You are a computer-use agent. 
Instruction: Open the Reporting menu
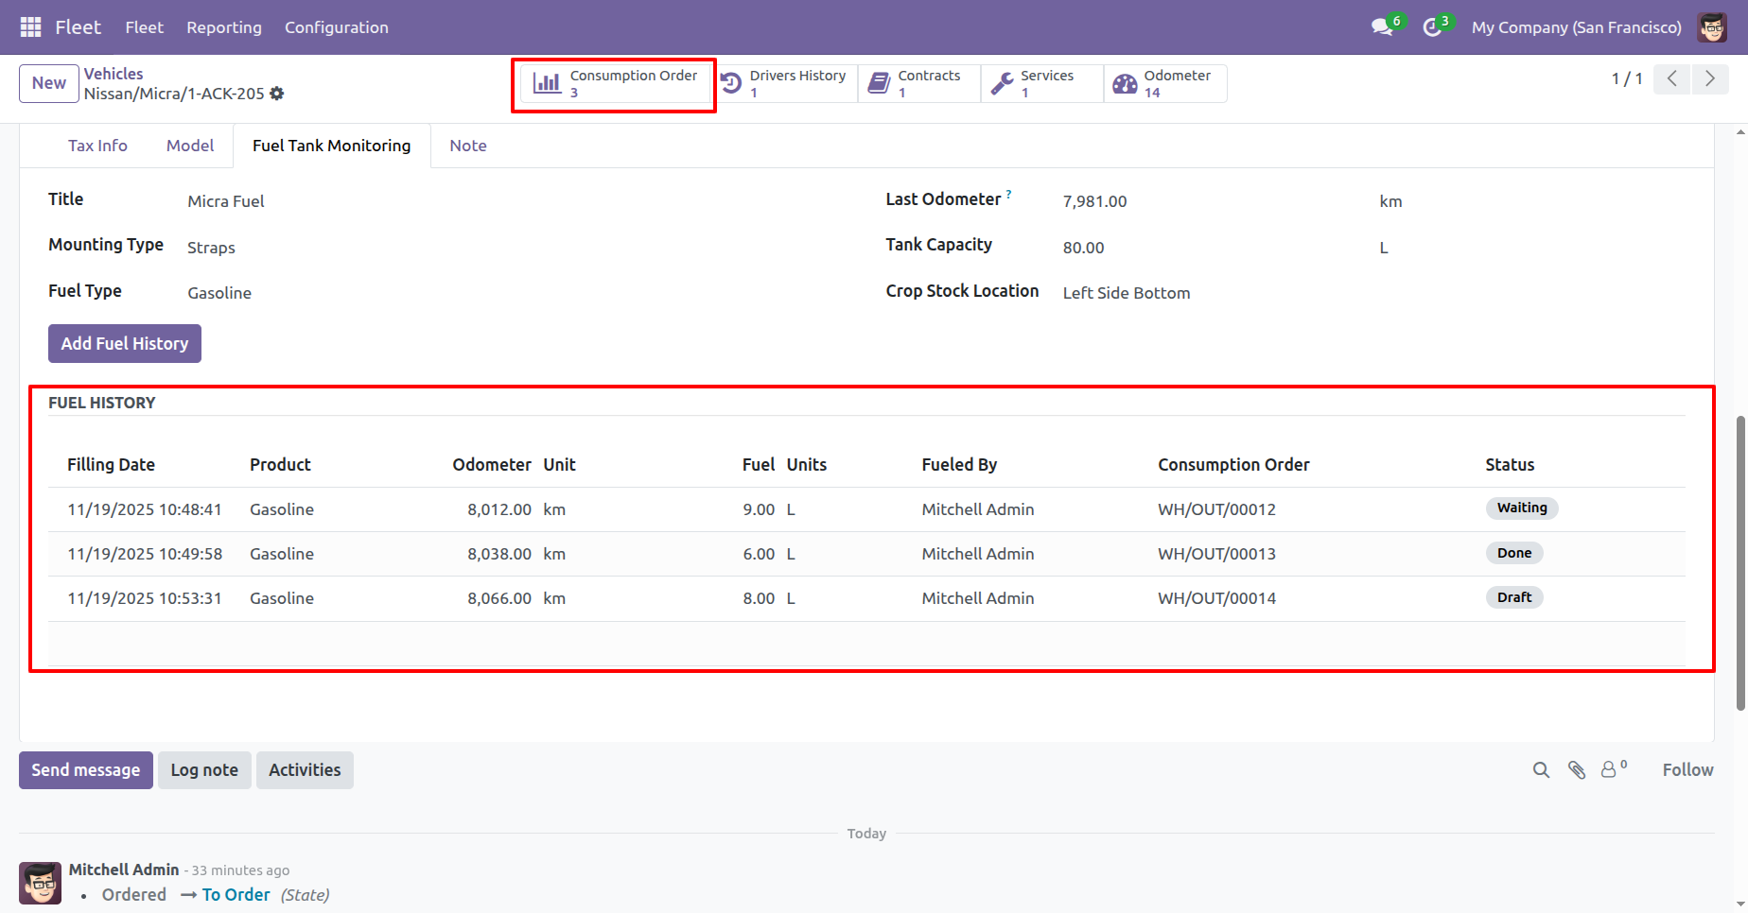point(224,27)
